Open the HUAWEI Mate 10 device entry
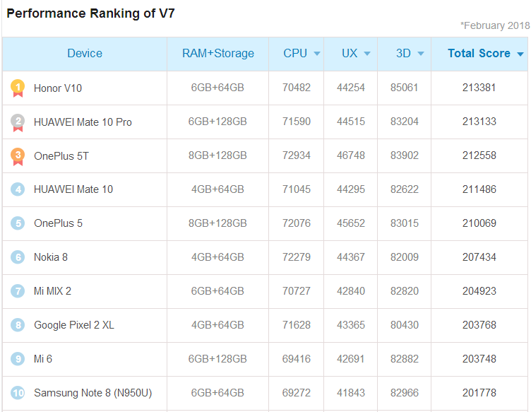The width and height of the screenshot is (531, 412). pos(73,189)
